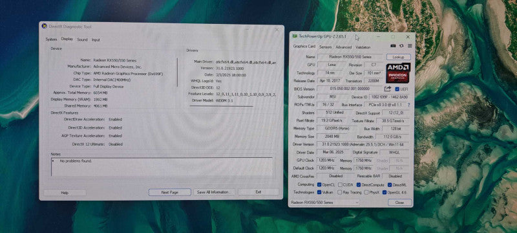517x233 pixels.
Task: Click the Save All Information button
Action: [x=215, y=192]
